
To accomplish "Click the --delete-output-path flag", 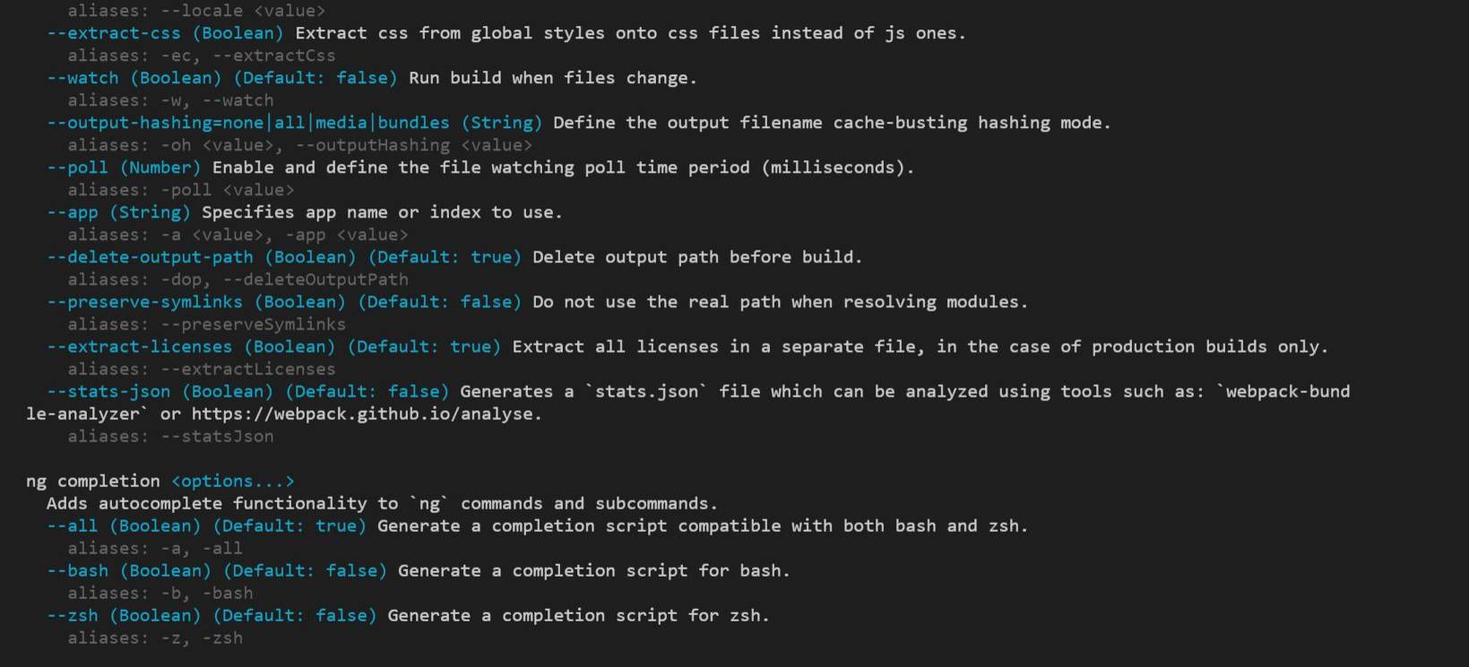I will point(150,257).
